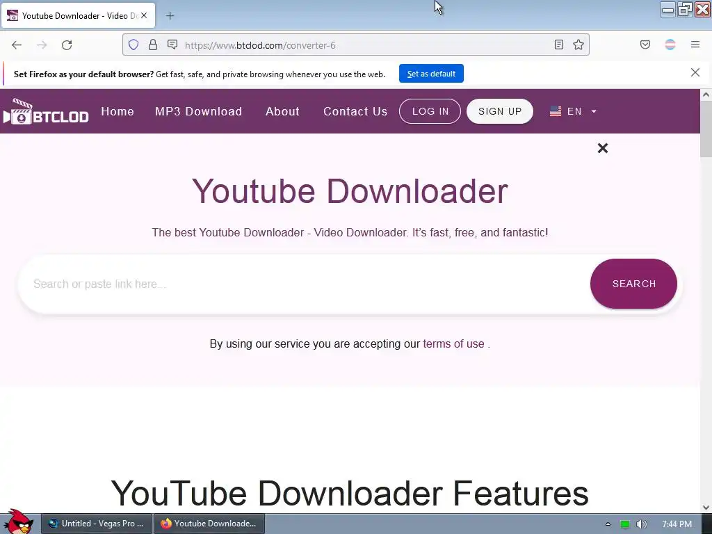Open the Angry Birds start button

pyautogui.click(x=18, y=522)
